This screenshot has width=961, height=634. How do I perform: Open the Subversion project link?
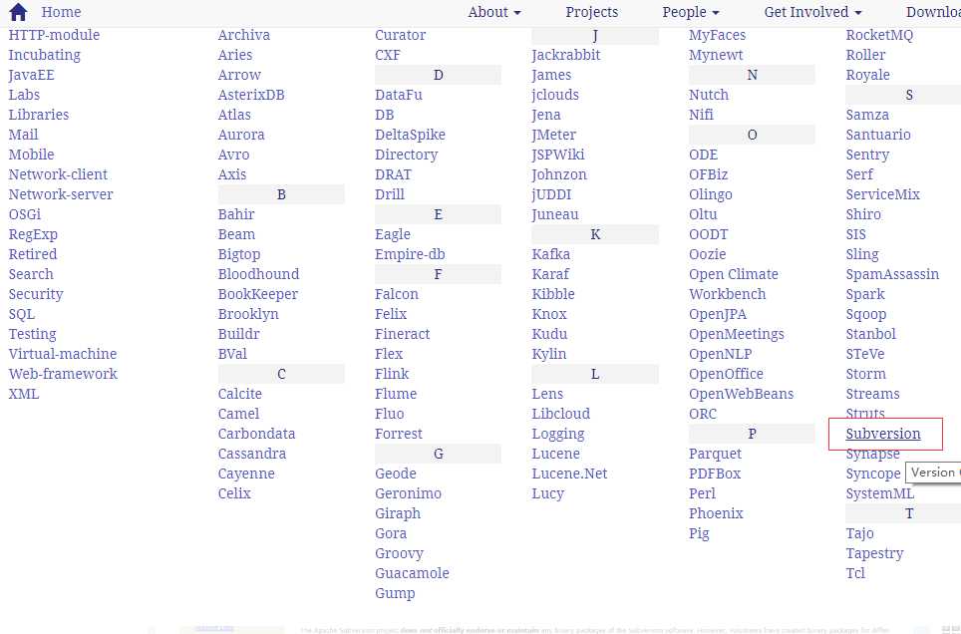point(882,434)
